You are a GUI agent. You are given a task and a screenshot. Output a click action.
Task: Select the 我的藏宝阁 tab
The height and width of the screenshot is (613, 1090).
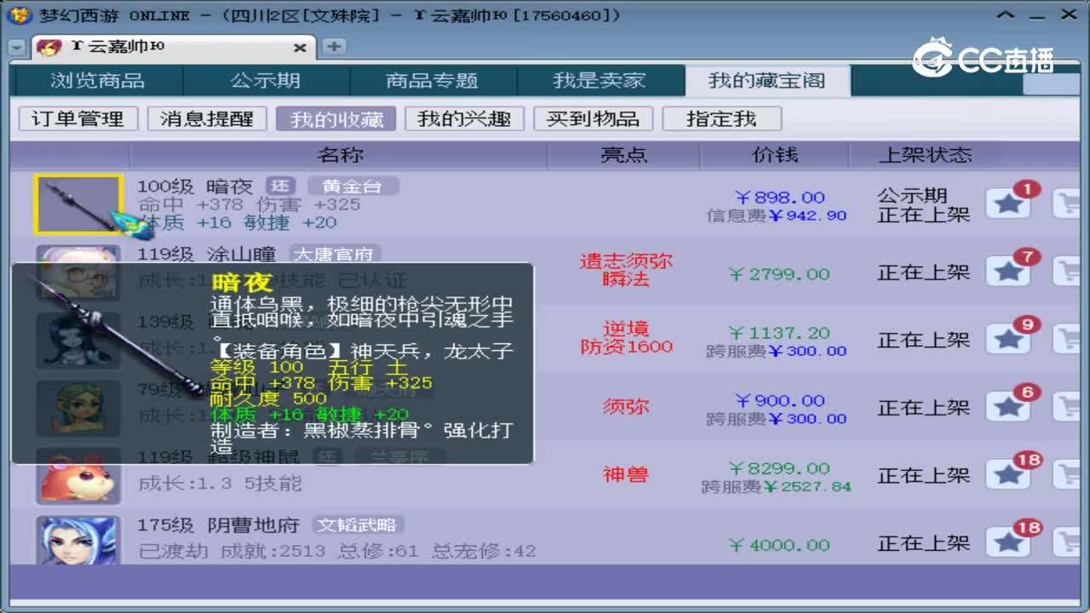(x=766, y=81)
